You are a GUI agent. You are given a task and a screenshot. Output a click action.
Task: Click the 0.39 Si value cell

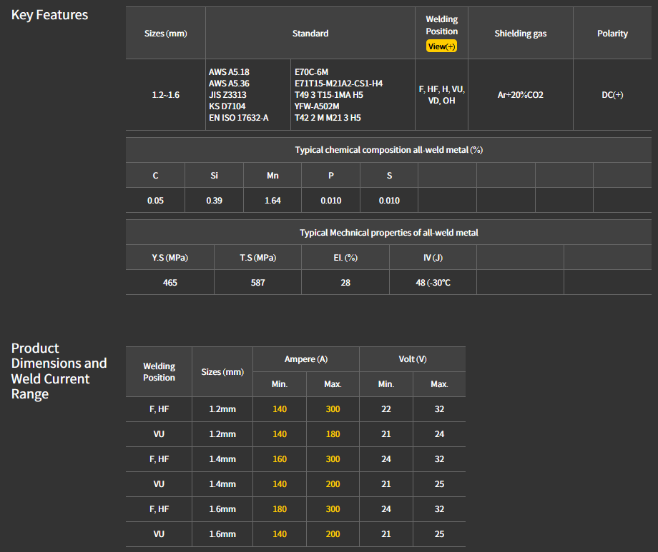tap(214, 201)
